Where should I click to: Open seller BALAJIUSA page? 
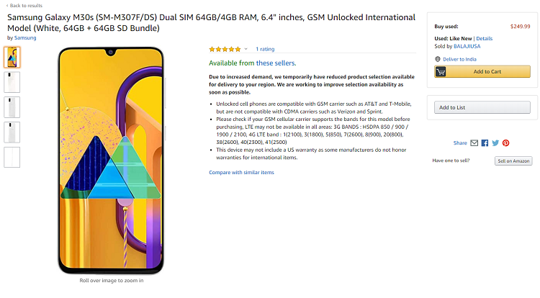(467, 47)
